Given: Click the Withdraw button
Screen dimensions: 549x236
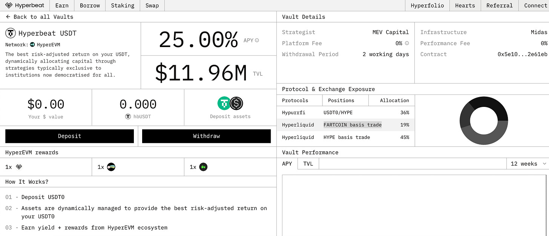Looking at the screenshot, I should [x=206, y=136].
